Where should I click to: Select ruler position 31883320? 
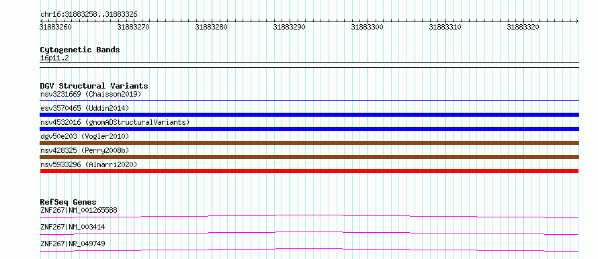point(523,27)
